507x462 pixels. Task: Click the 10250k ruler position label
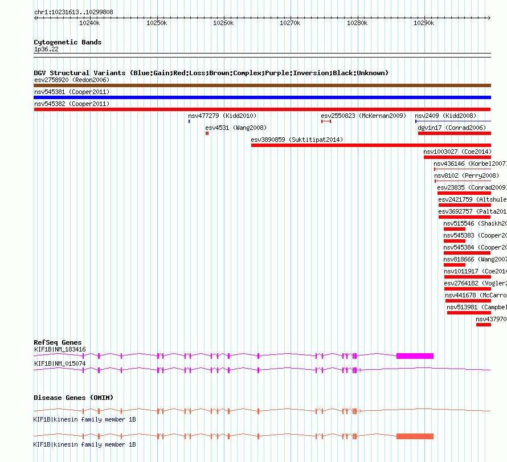pos(157,23)
